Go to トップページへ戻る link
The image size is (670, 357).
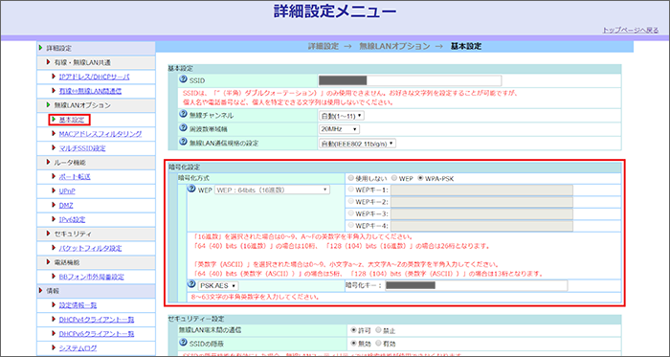pos(631,30)
